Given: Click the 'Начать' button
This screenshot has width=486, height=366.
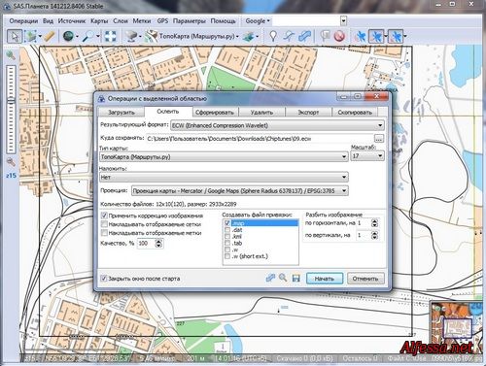Looking at the screenshot, I should (325, 279).
